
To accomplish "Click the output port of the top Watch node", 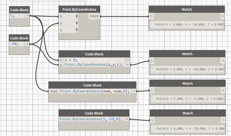I will tap(222, 16).
